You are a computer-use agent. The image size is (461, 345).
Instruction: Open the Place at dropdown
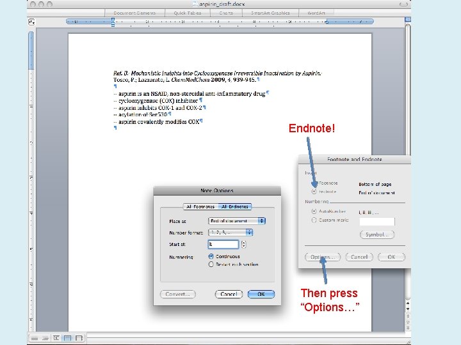[237, 221]
